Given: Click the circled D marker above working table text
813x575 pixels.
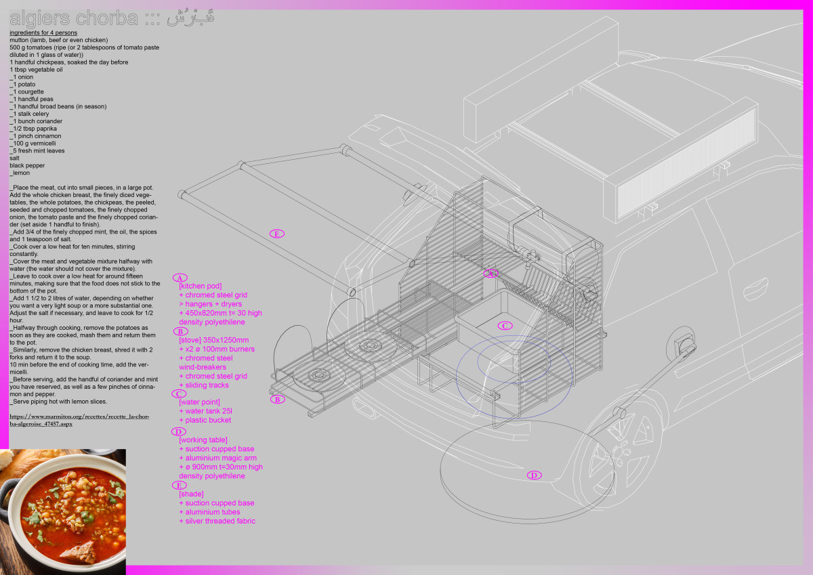Looking at the screenshot, I should point(180,431).
